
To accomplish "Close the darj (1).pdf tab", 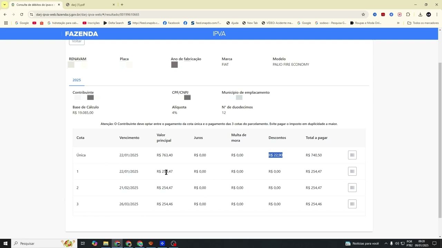I will [114, 5].
